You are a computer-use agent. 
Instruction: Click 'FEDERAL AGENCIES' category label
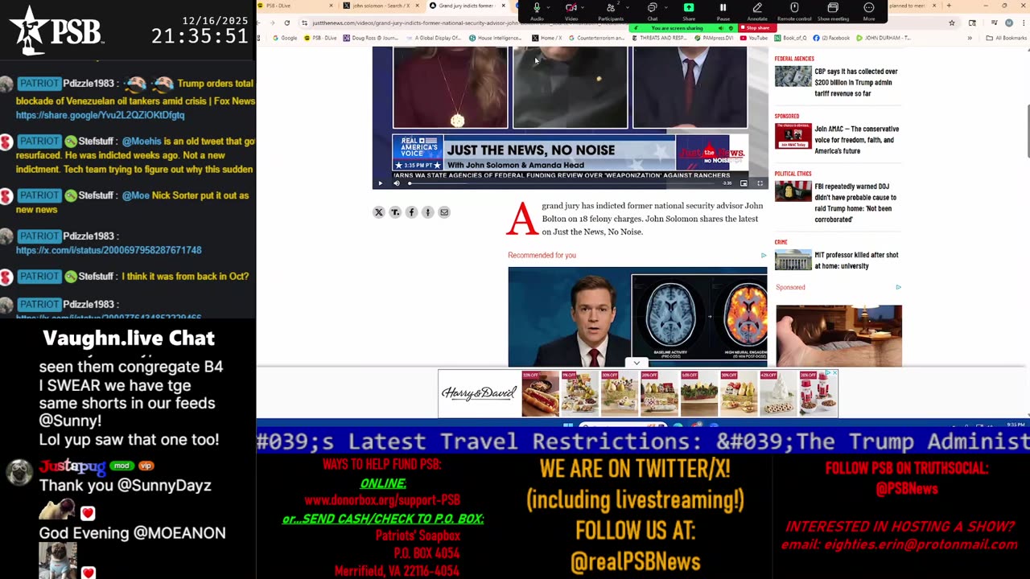(x=794, y=59)
